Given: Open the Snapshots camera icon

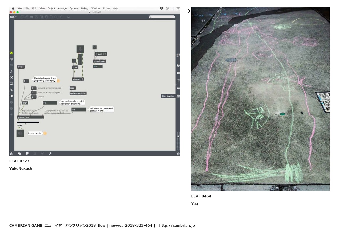Looking at the screenshot, I should pos(178,96).
